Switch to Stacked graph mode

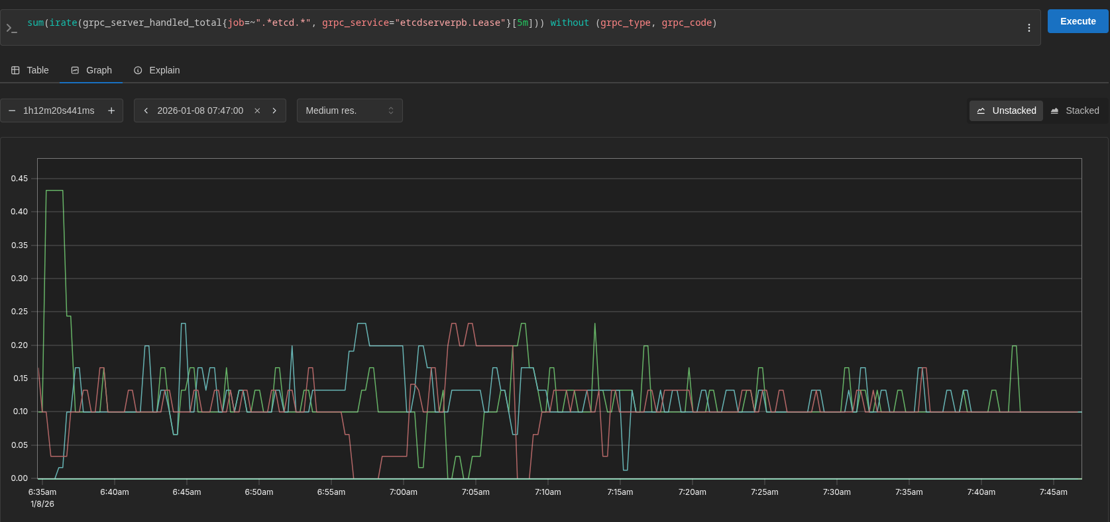pyautogui.click(x=1075, y=110)
